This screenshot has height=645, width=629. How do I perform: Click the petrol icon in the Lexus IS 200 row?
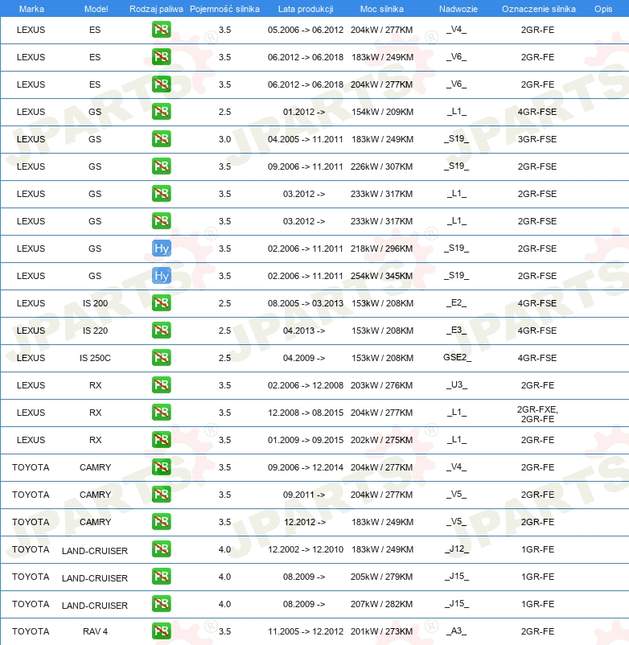(x=162, y=303)
